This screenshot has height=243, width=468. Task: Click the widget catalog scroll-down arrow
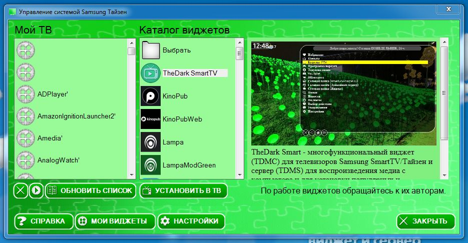[239, 175]
